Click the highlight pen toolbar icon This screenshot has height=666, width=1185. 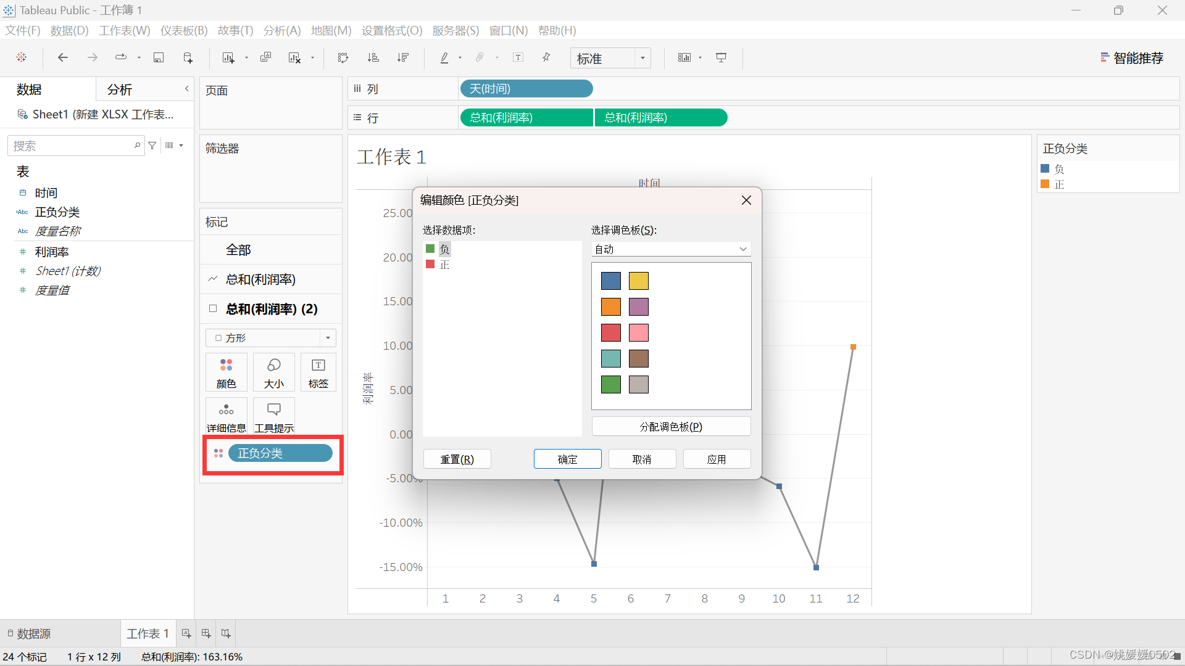click(x=444, y=57)
